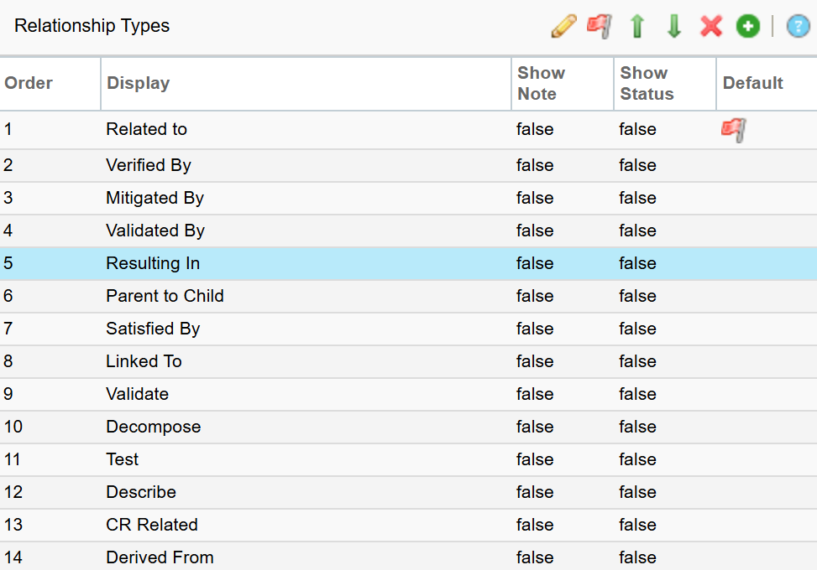Viewport: 817px width, 570px height.
Task: Click the green plus add icon
Action: [748, 26]
